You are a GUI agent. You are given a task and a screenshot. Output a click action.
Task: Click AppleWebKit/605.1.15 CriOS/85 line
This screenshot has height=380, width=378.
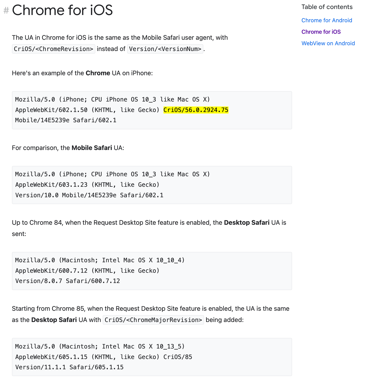[104, 357]
